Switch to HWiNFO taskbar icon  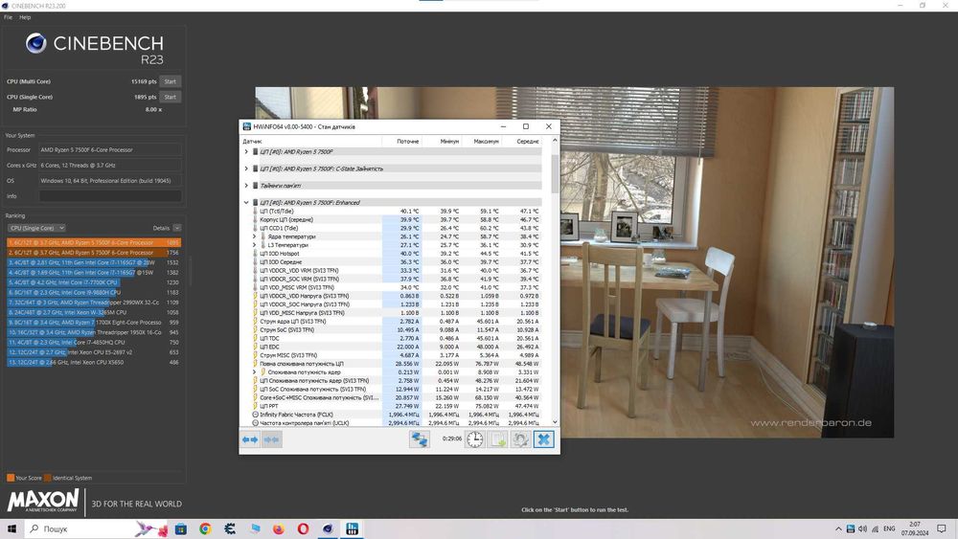click(x=352, y=529)
